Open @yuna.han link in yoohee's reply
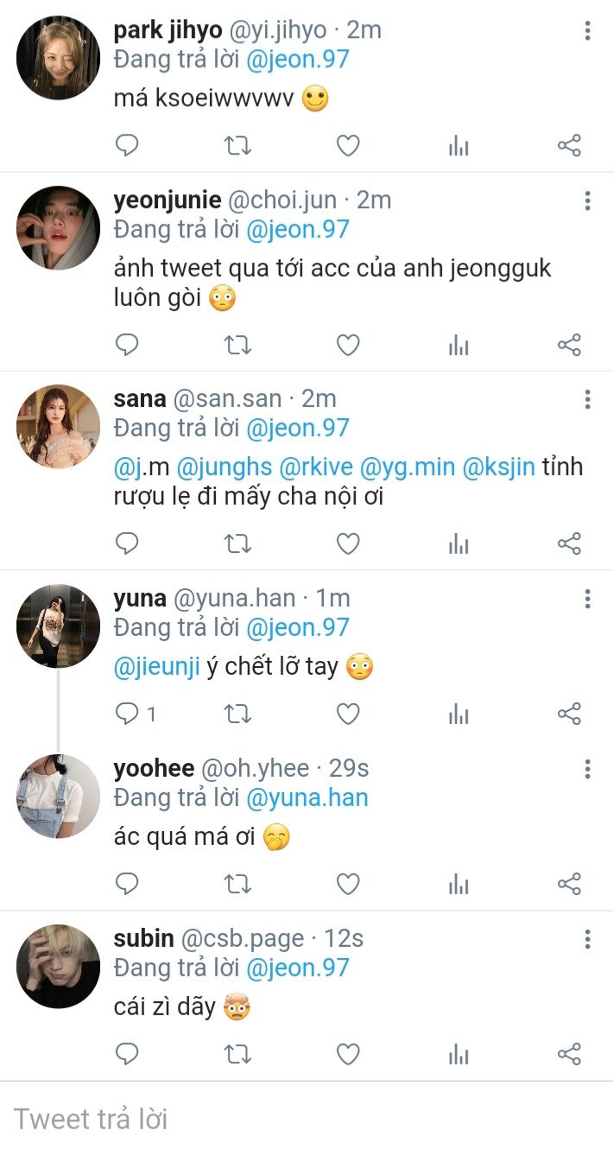The image size is (613, 1156). (307, 797)
